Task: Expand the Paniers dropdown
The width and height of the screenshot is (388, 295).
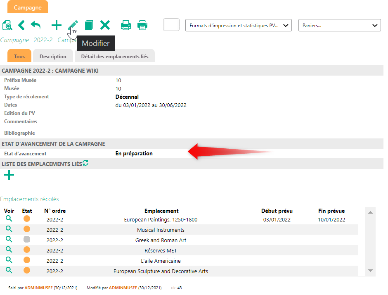Action: (339, 26)
